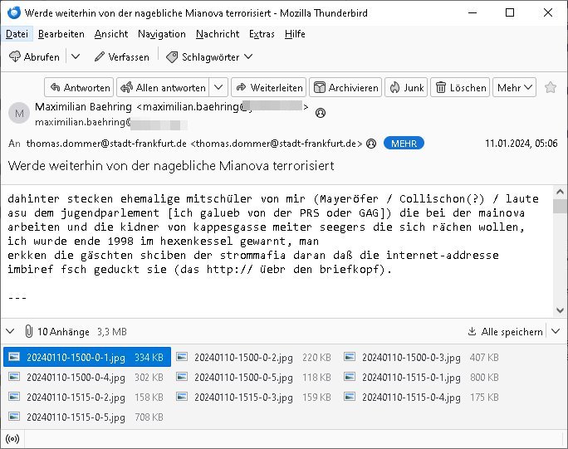Click the Junk flame button

(405, 87)
